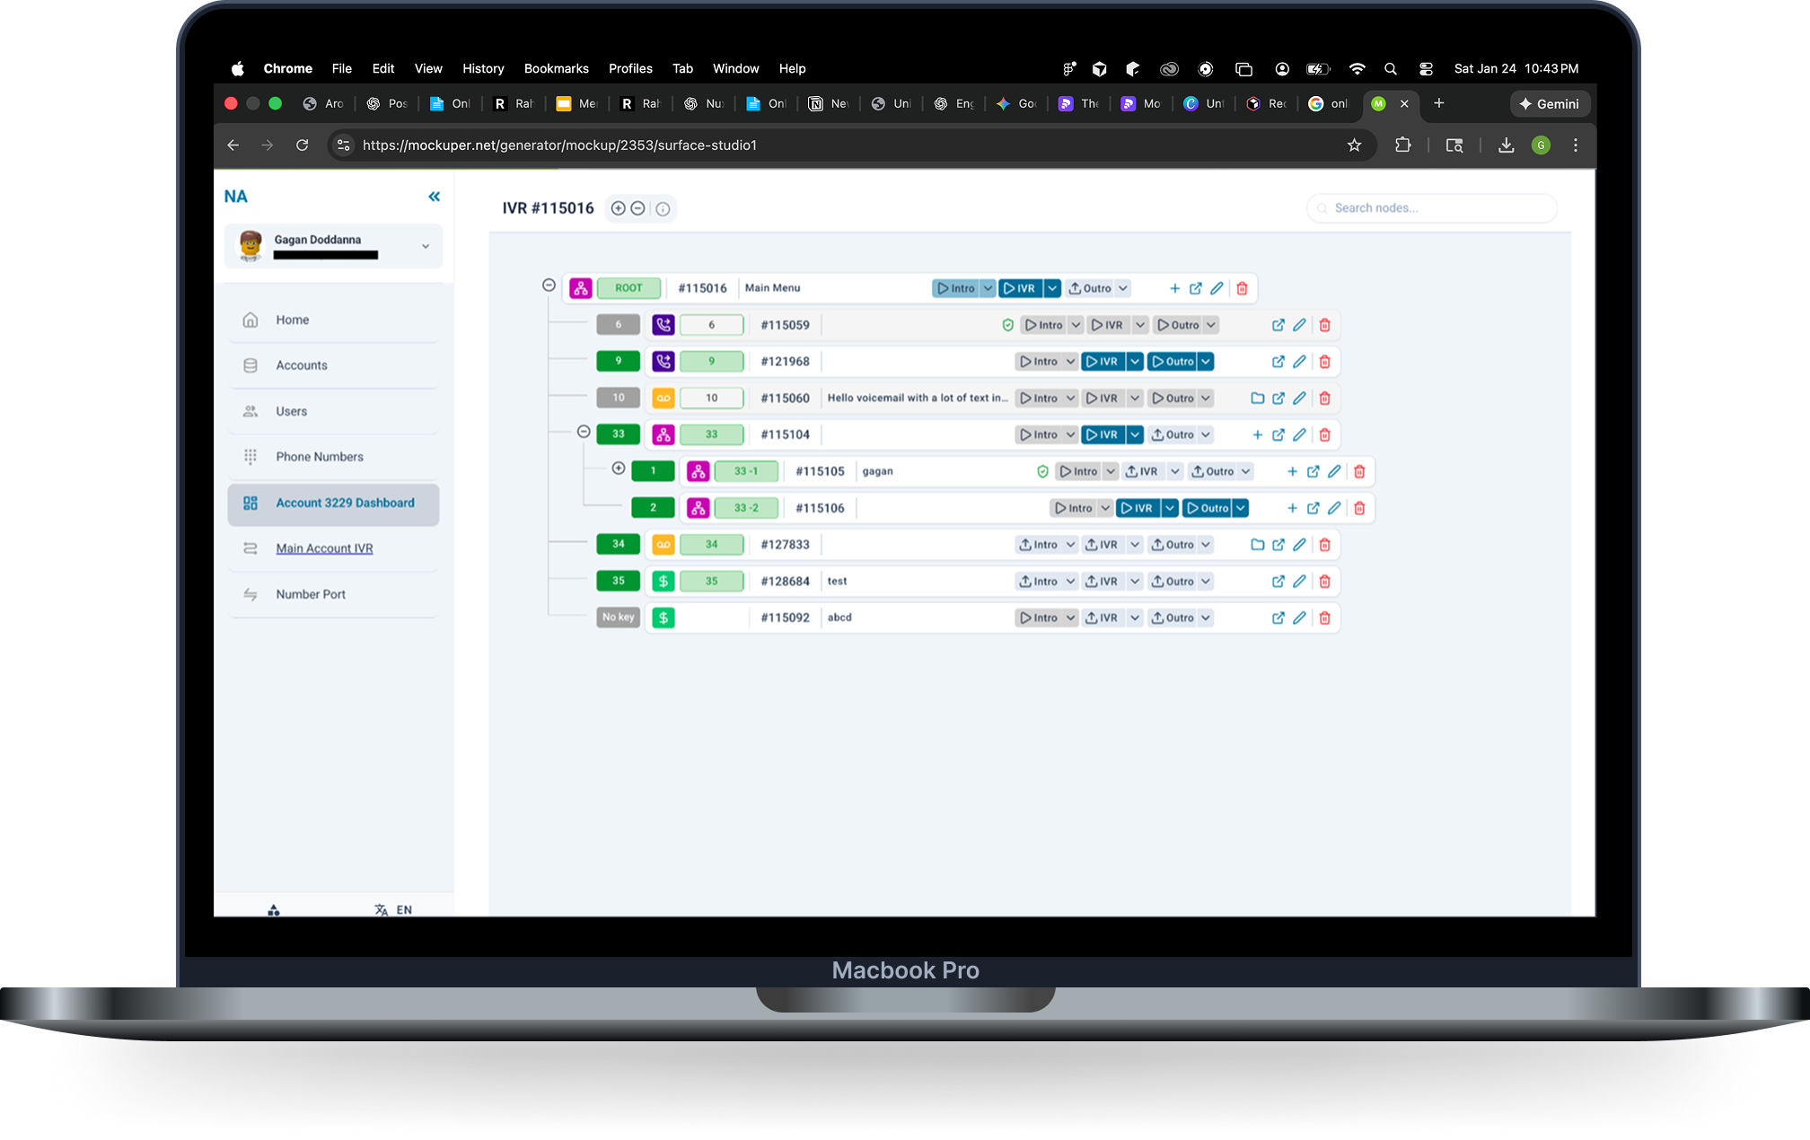1810x1140 pixels.
Task: Select Main Account IVR in the sidebar
Action: (x=324, y=548)
